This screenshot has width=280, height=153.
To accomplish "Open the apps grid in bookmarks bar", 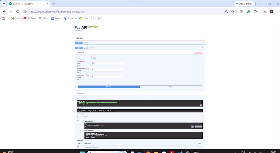I will pyautogui.click(x=4, y=18).
